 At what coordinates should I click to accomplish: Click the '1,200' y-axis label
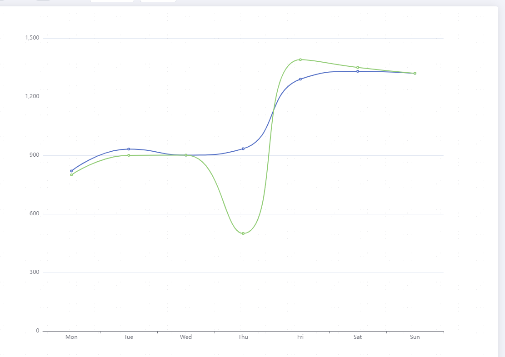point(32,97)
